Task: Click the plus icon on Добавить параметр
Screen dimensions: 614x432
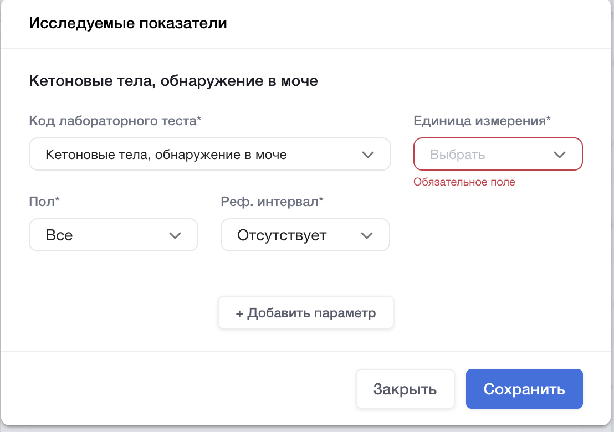Action: 239,313
